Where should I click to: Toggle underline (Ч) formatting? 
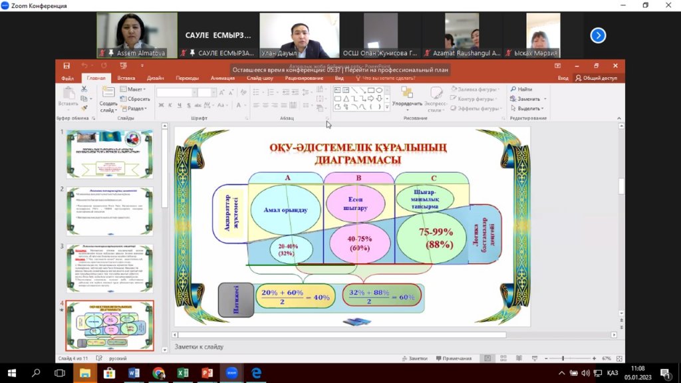click(x=180, y=105)
